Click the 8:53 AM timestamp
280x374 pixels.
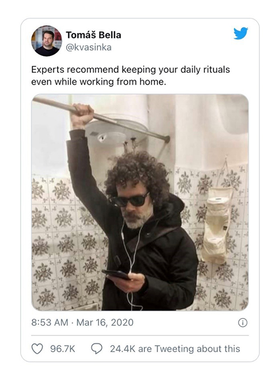[50, 322]
